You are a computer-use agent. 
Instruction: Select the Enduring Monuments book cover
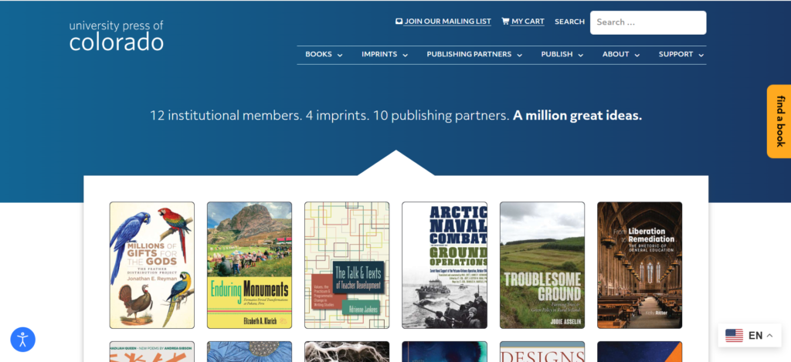pyautogui.click(x=250, y=265)
